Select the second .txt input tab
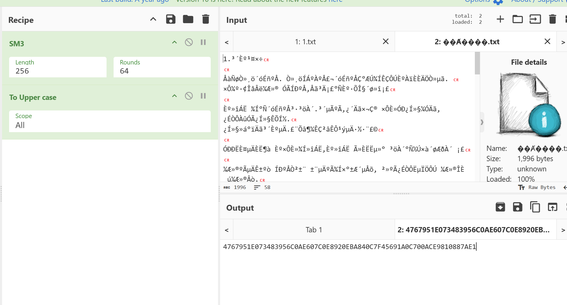567x305 pixels. coord(467,42)
